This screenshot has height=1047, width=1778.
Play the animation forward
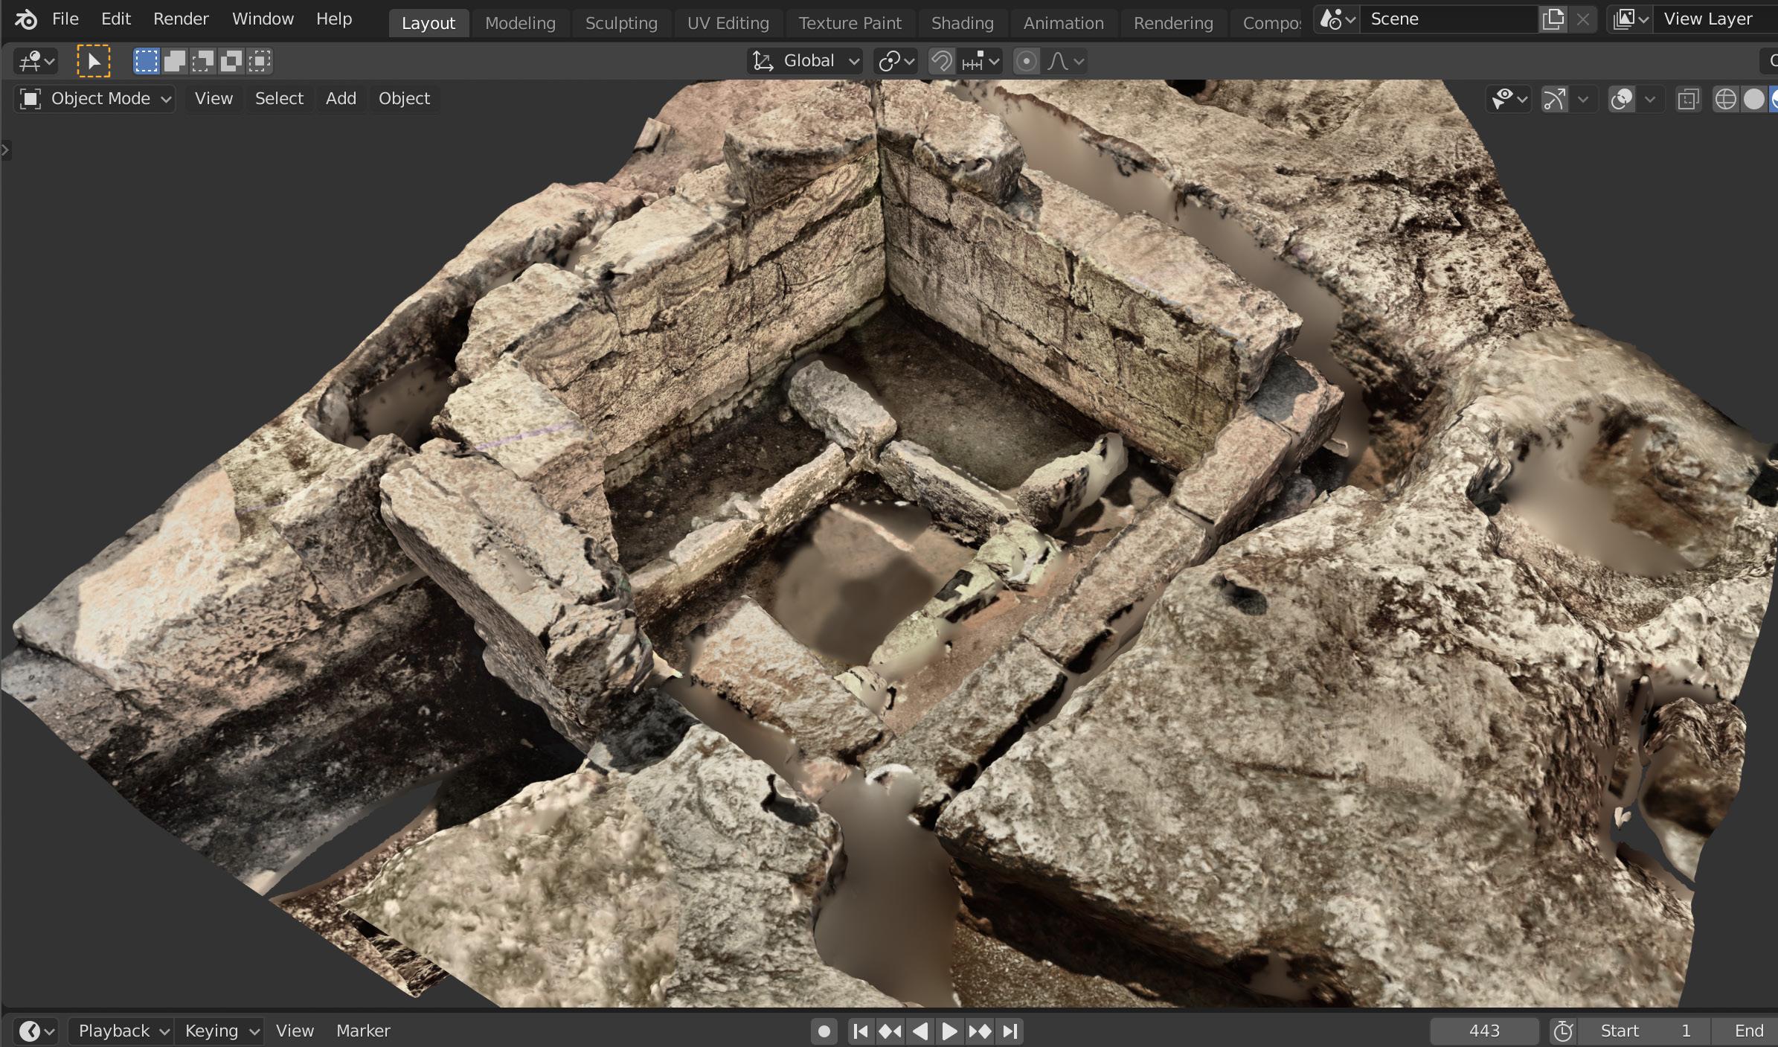coord(949,1031)
